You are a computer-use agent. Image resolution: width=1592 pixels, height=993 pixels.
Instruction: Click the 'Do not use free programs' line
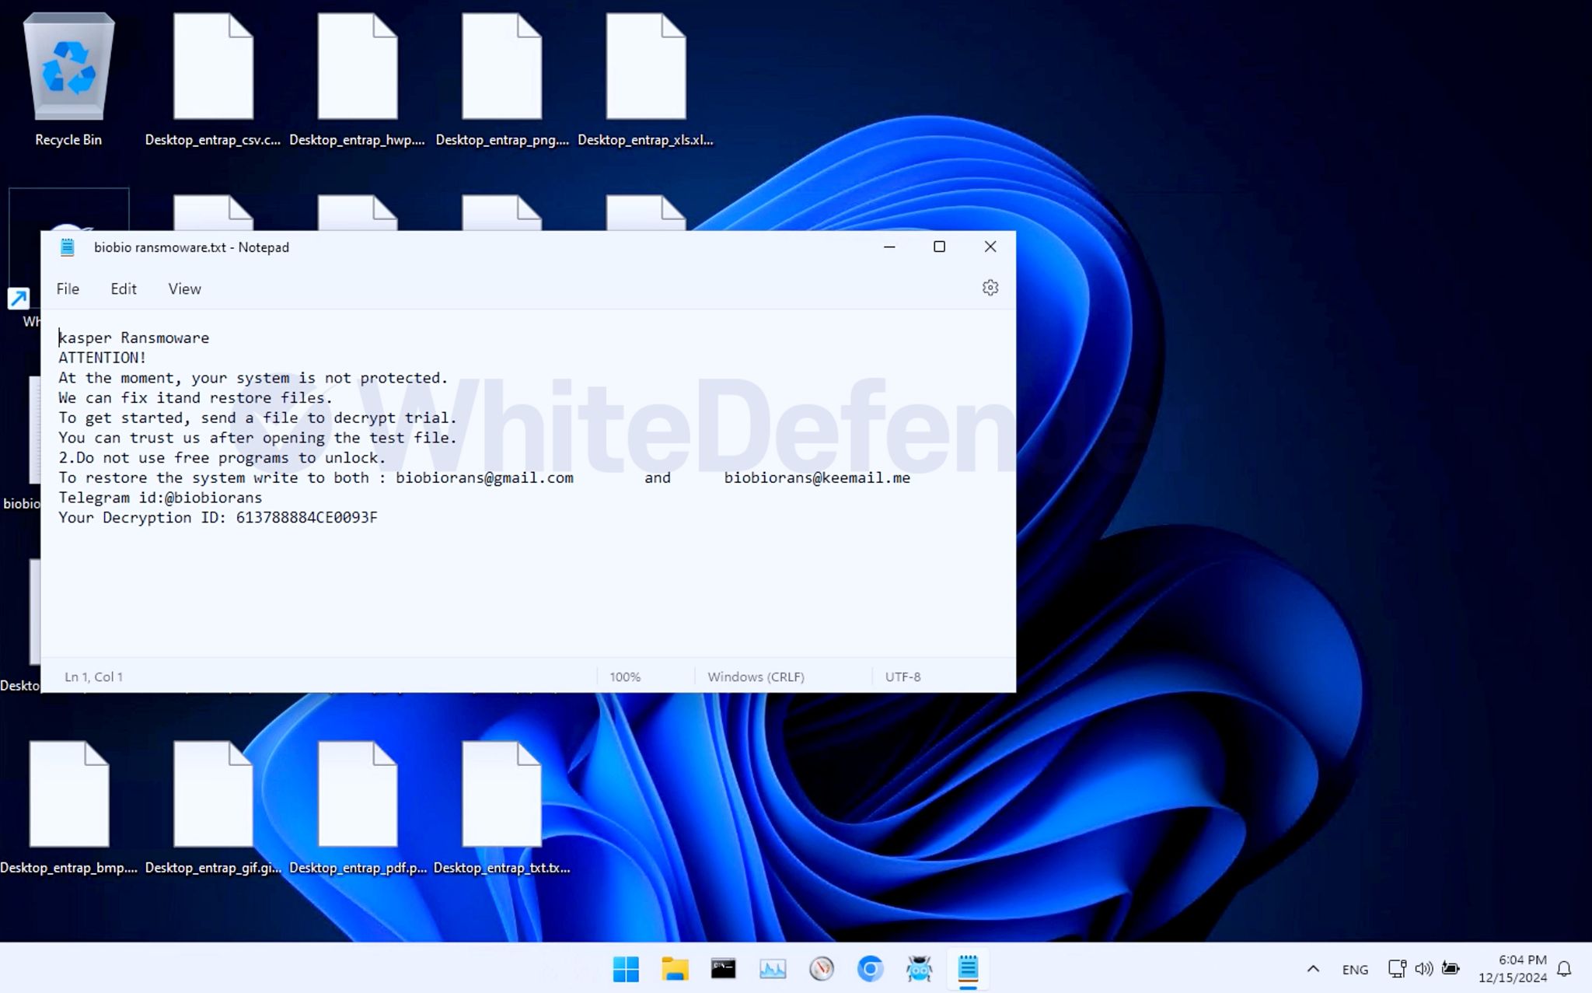pyautogui.click(x=222, y=458)
